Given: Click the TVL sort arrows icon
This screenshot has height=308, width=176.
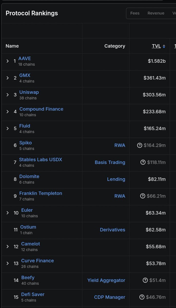Looking at the screenshot, I should pyautogui.click(x=164, y=46).
